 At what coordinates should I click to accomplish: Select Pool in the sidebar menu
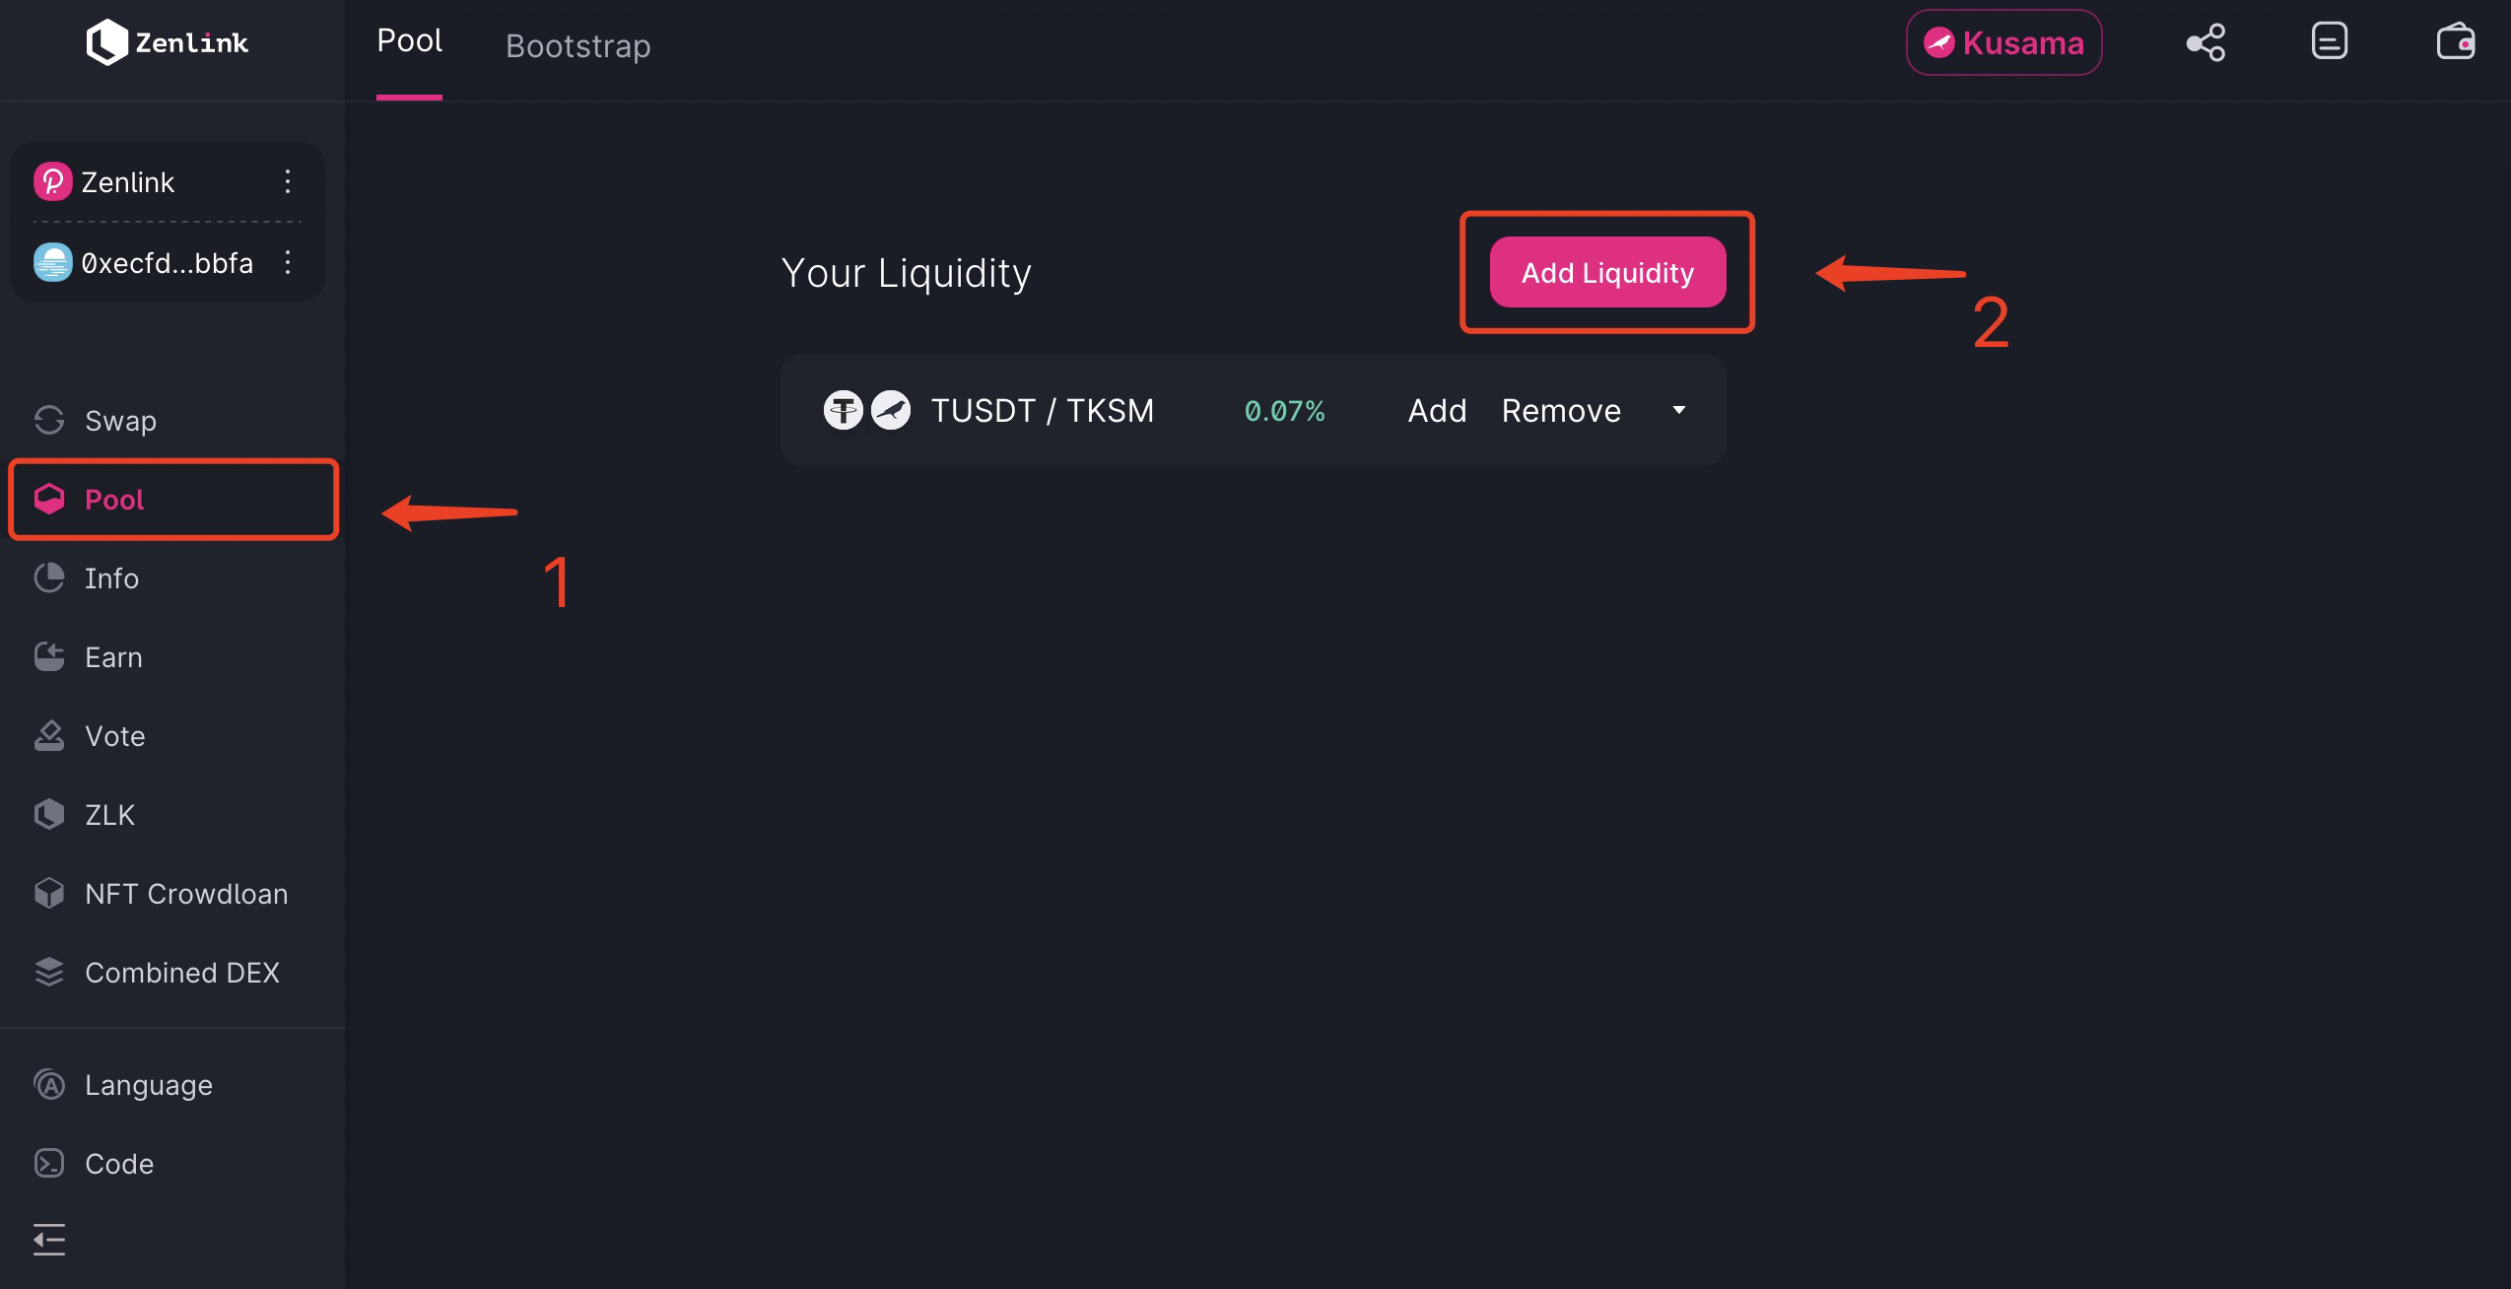173,500
